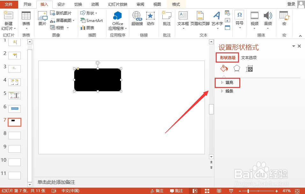Screen dimensions: 305x194
Task: Zoom in with the plus button
Action: pos(276,191)
